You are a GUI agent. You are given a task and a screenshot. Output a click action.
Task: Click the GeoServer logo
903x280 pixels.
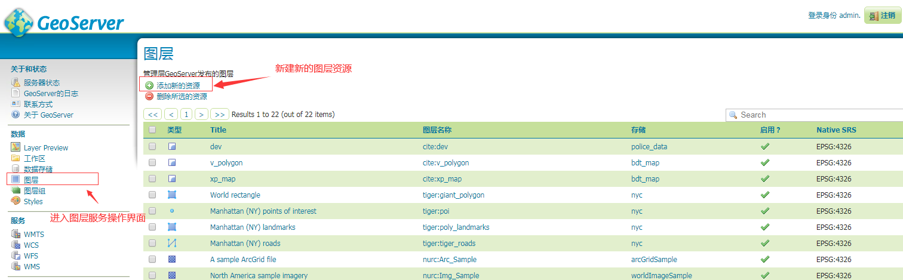coord(64,23)
